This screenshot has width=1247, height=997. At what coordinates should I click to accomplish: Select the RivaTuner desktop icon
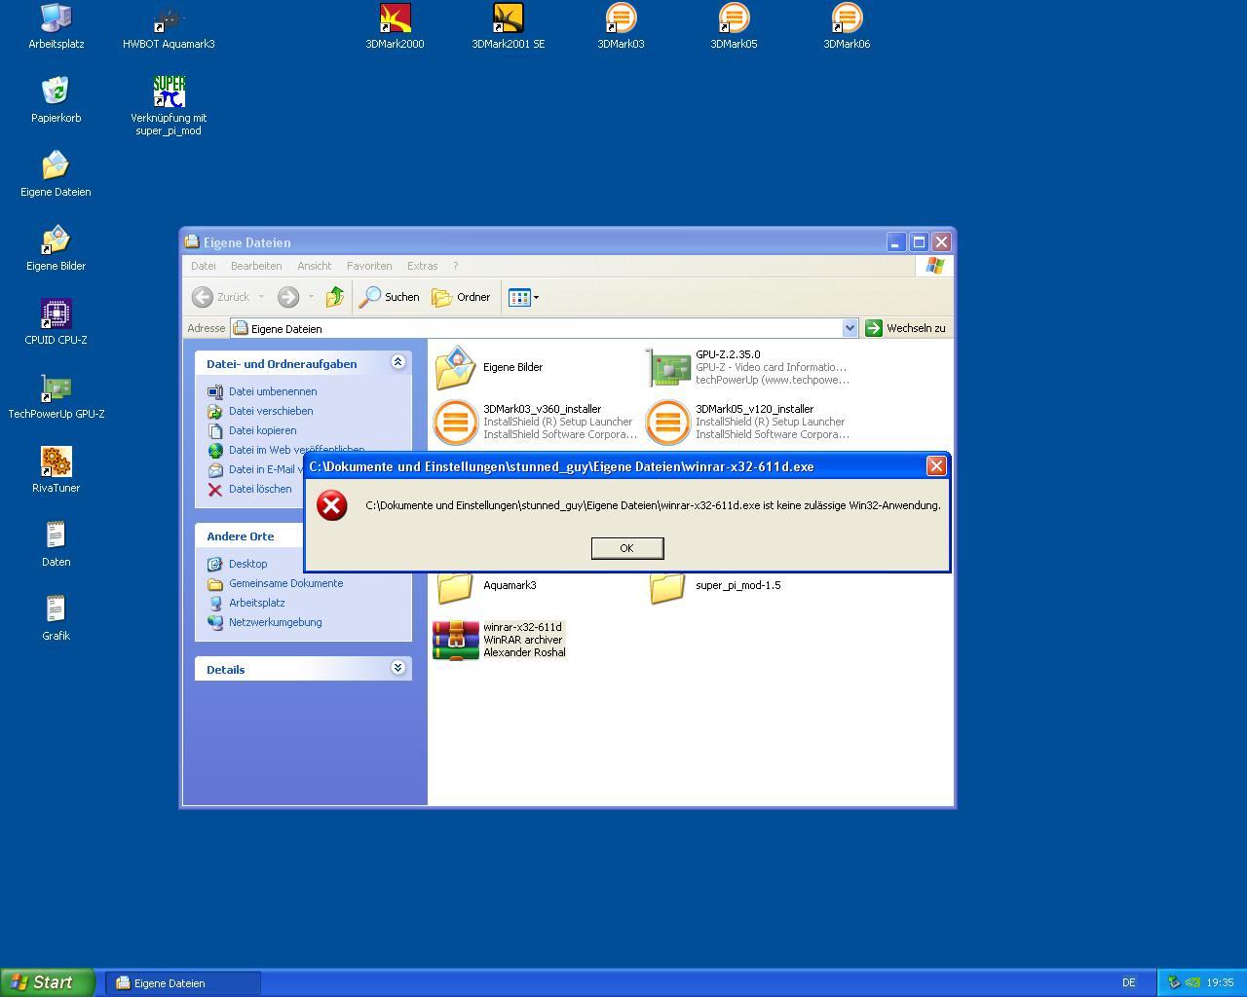56,470
